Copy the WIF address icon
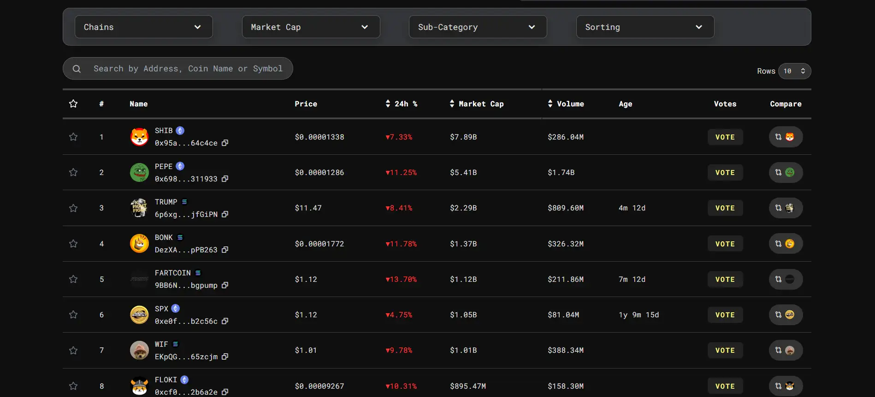This screenshot has width=875, height=397. [x=225, y=357]
